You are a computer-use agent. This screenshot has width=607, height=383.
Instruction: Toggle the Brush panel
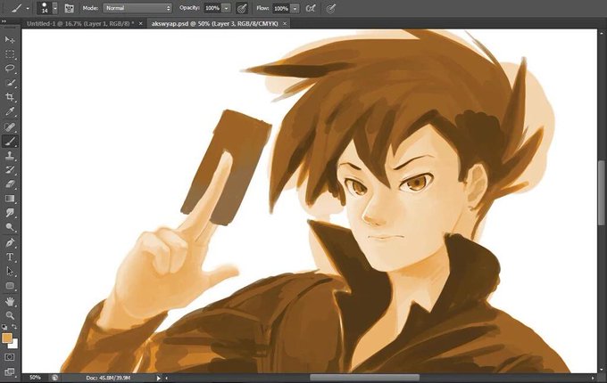[69, 8]
